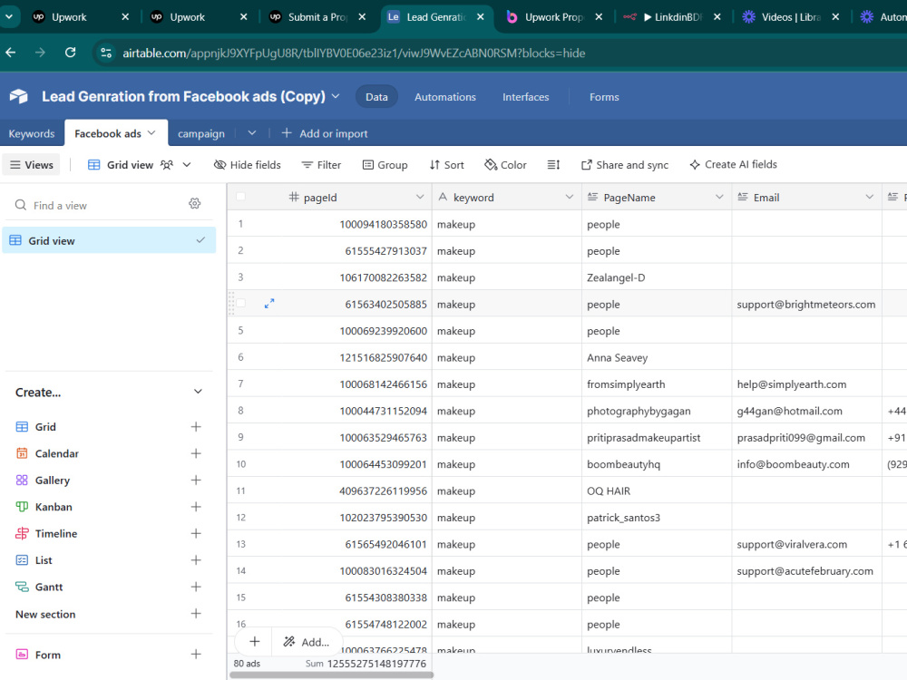Open the Sort option
The image size is (907, 680).
pyautogui.click(x=446, y=165)
